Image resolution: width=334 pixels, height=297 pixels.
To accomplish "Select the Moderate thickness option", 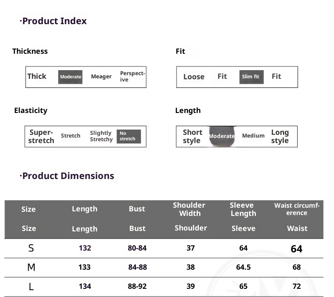I will 71,77.
